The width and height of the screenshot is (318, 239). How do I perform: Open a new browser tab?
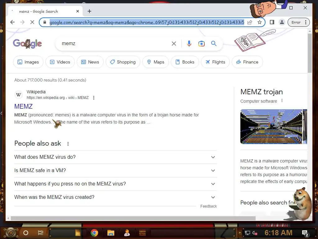tap(89, 11)
